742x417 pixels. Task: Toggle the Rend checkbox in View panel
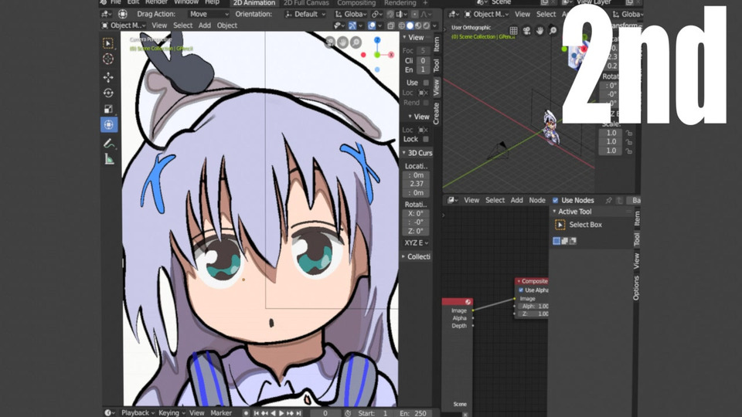click(426, 103)
